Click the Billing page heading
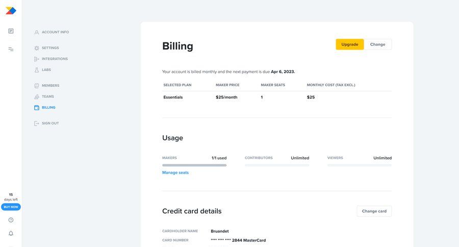Viewport: 459px width, 247px height. (x=177, y=46)
